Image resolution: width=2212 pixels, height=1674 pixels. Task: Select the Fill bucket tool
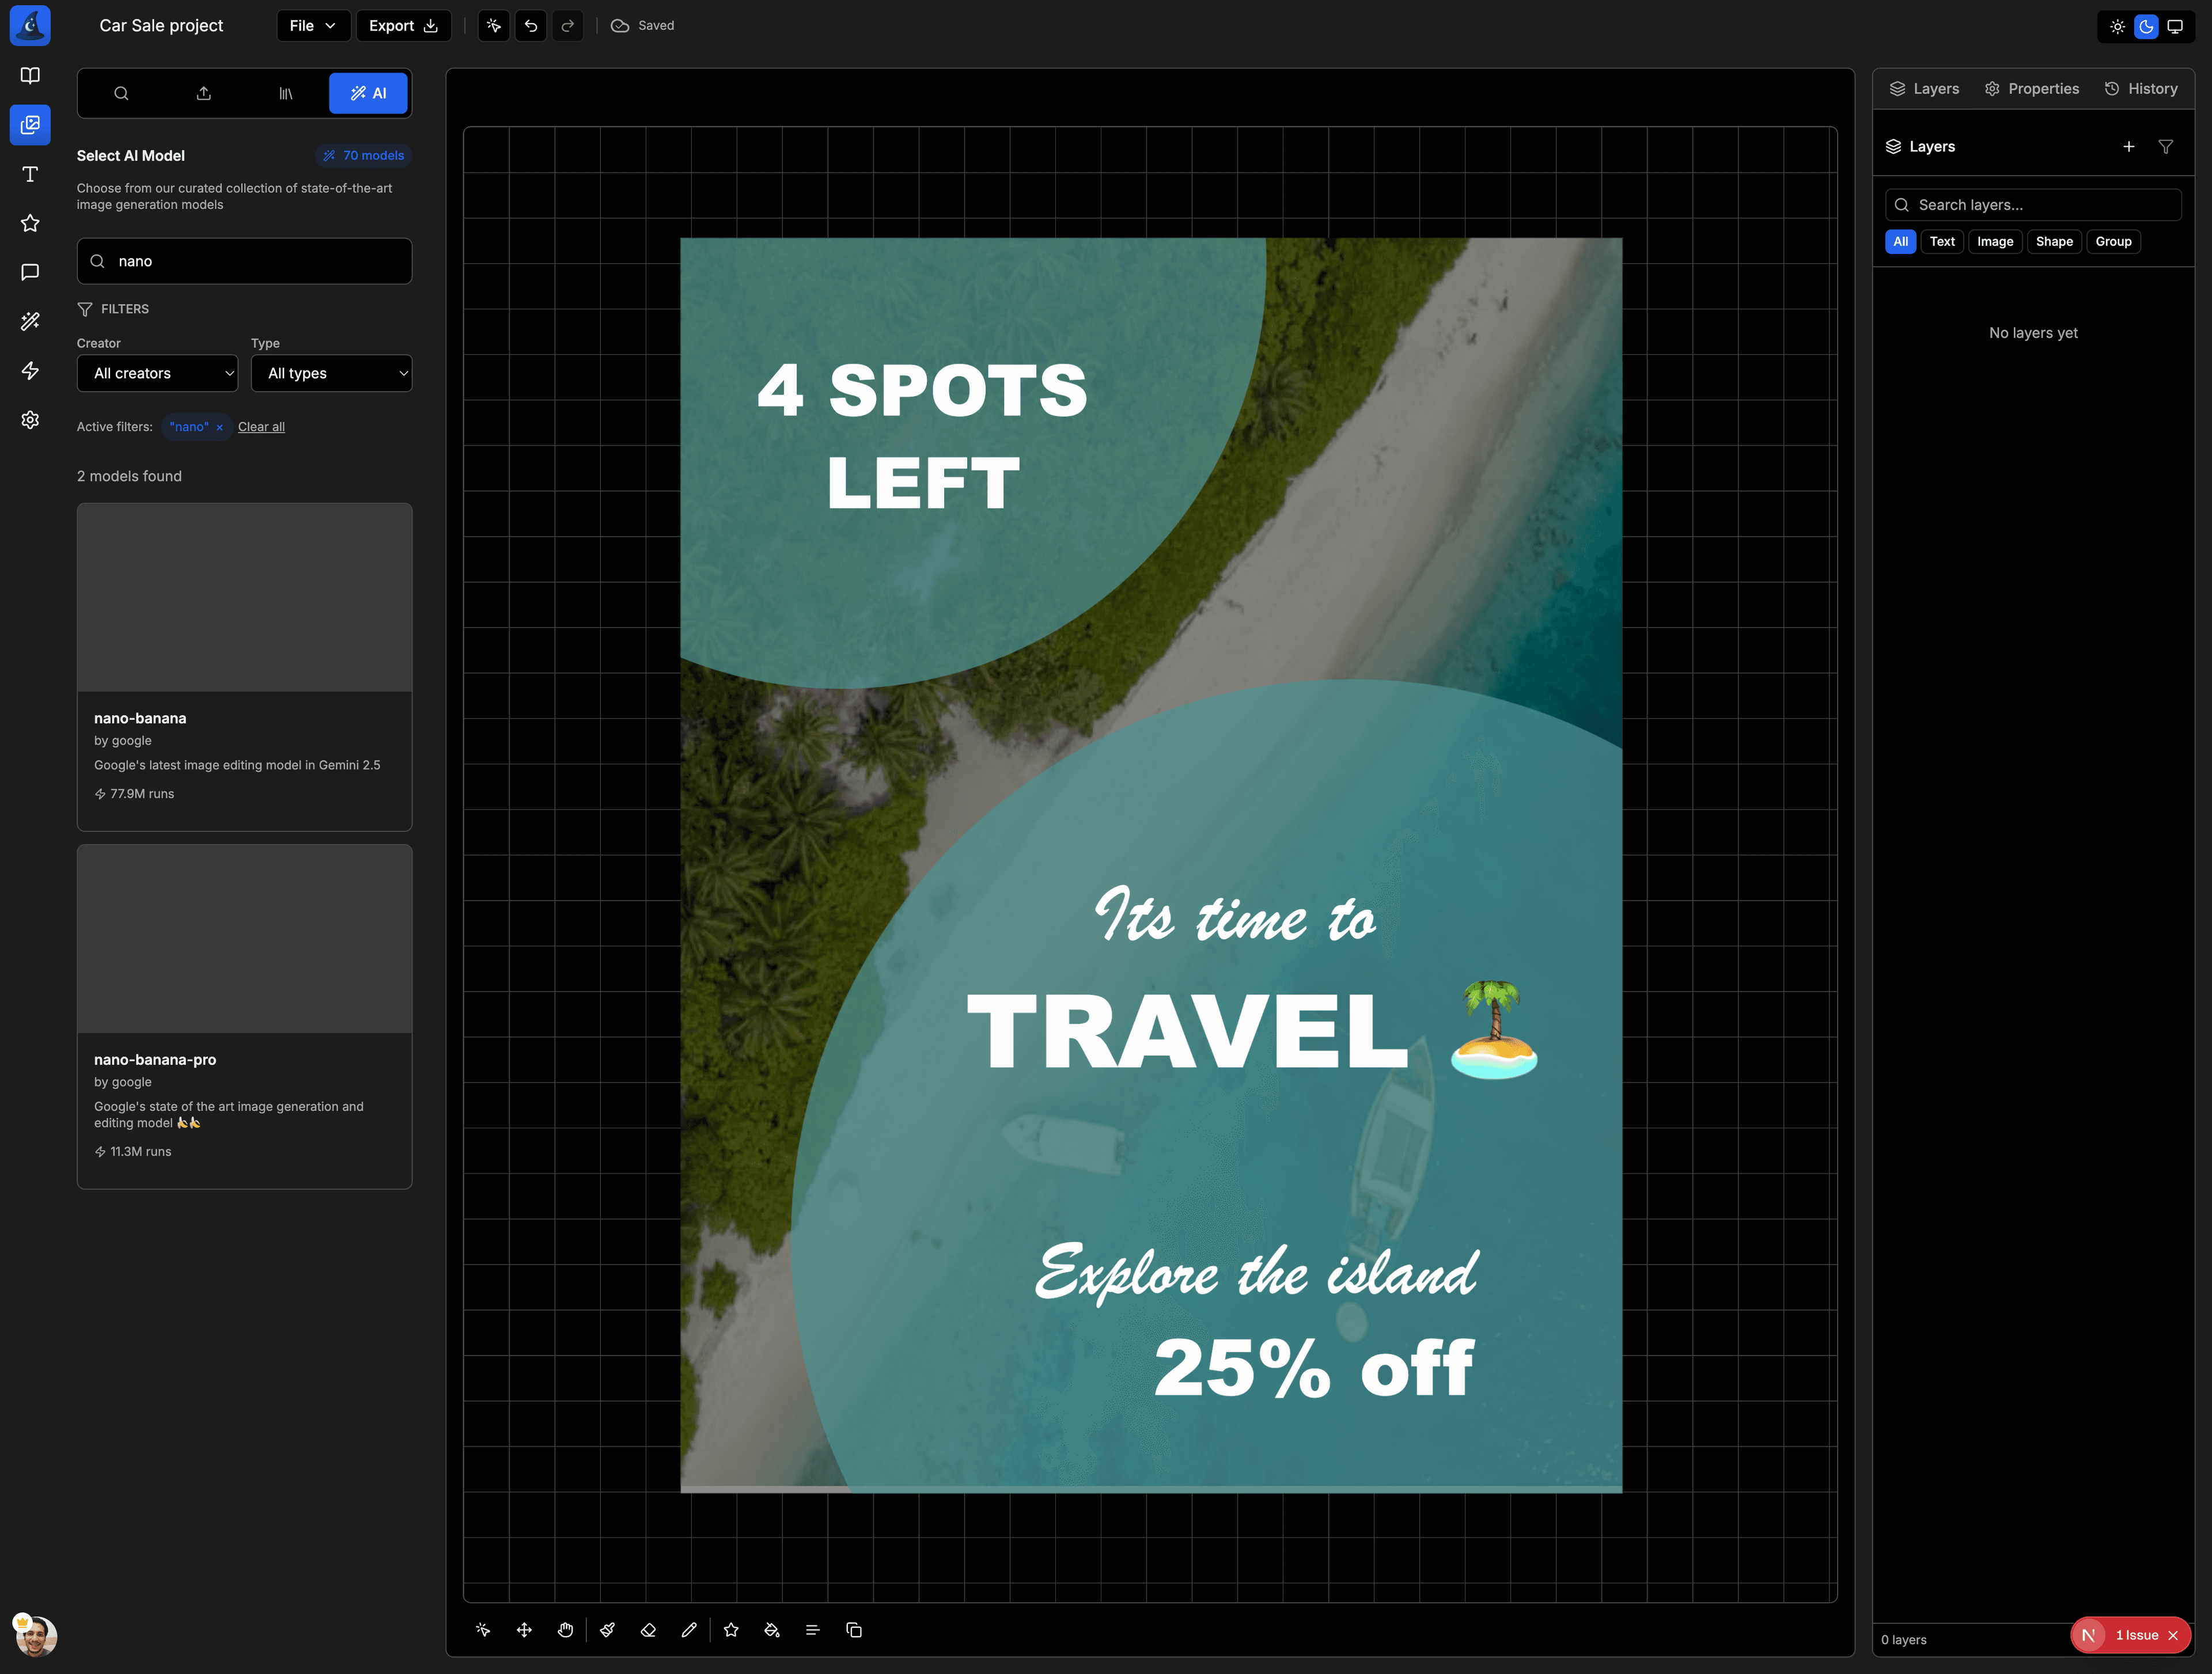pyautogui.click(x=772, y=1630)
